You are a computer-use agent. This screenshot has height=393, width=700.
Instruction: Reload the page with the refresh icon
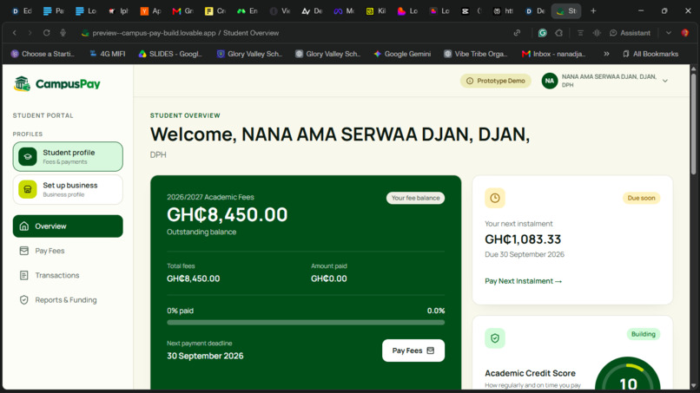click(x=46, y=33)
